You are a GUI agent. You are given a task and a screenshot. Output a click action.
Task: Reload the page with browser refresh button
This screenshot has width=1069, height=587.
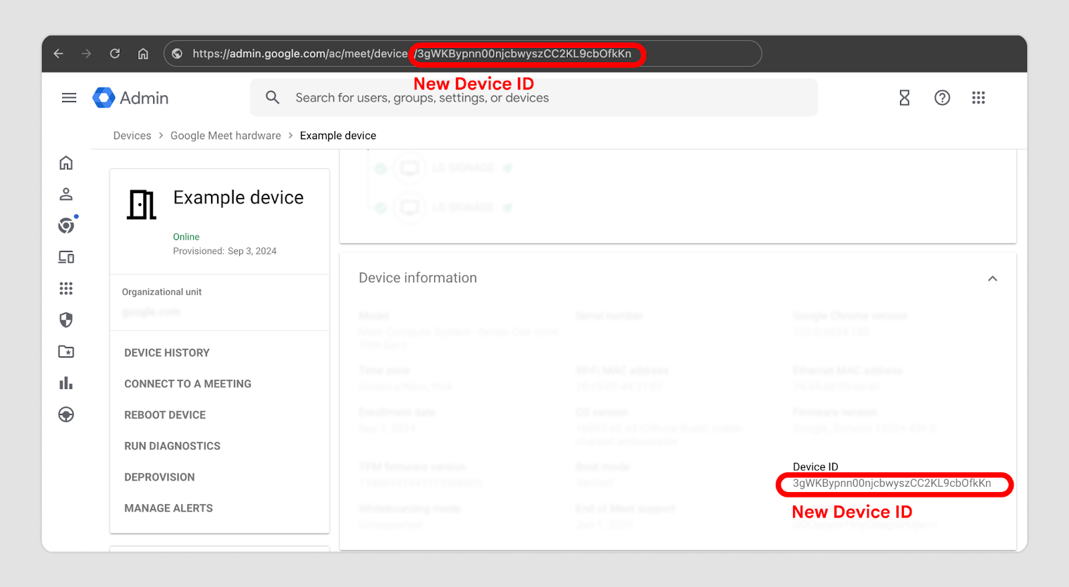[115, 53]
